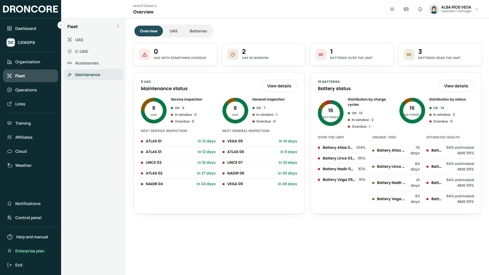Viewport: 489px width, 275px height.
Task: Open the Batteries near the limit card
Action: (440, 54)
